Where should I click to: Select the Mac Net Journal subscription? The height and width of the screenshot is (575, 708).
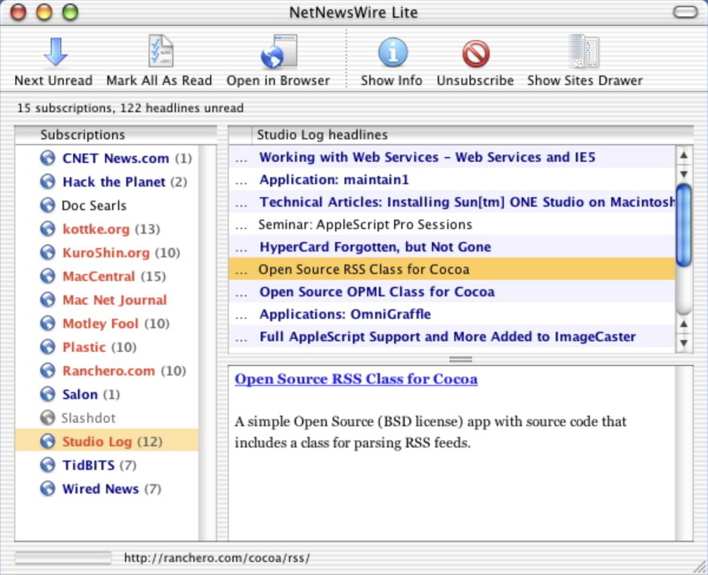(107, 300)
